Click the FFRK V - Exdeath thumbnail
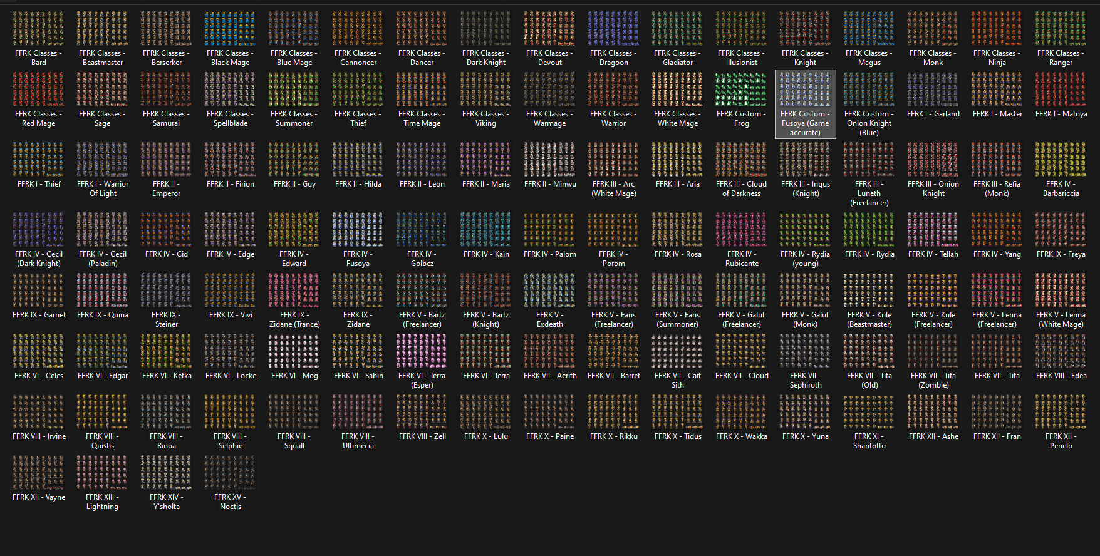Viewport: 1100px width, 556px height. click(550, 291)
